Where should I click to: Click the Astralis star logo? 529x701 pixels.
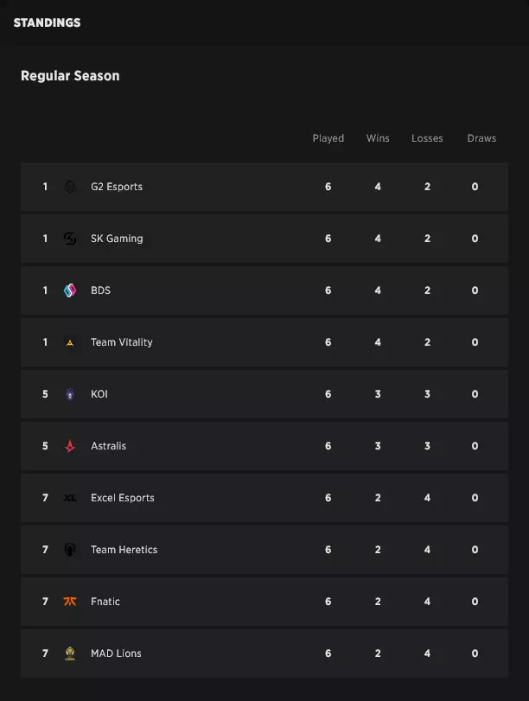point(70,446)
